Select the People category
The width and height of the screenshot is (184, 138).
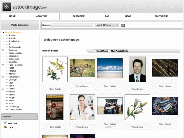[x=11, y=97]
